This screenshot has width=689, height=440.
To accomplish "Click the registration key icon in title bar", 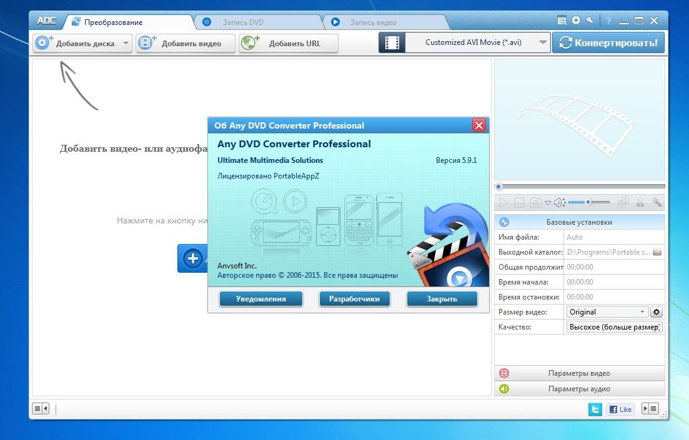I will click(x=589, y=21).
